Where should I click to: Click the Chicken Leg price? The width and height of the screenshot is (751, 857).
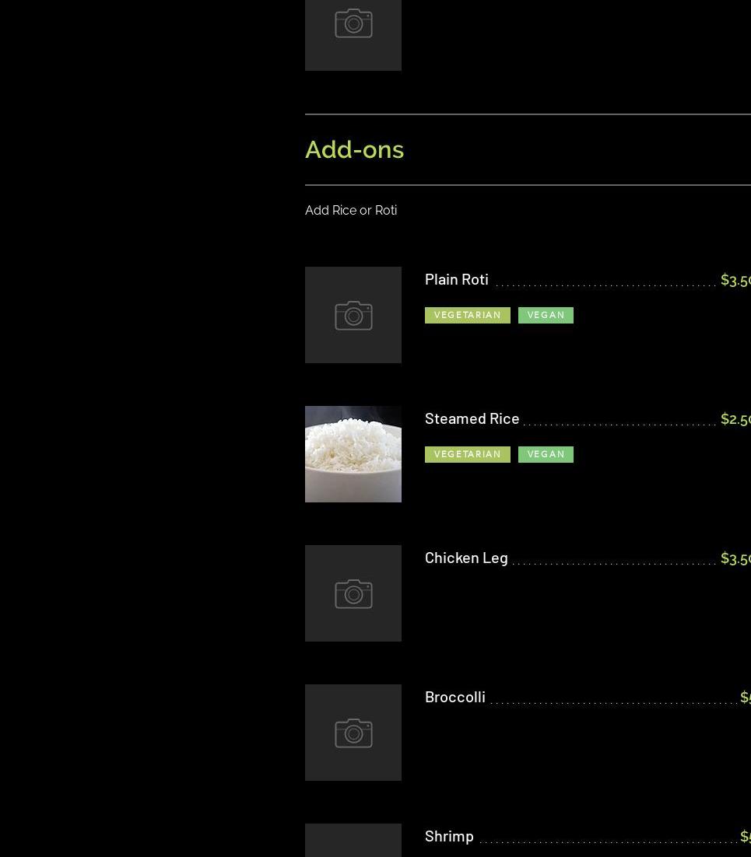[x=735, y=558]
